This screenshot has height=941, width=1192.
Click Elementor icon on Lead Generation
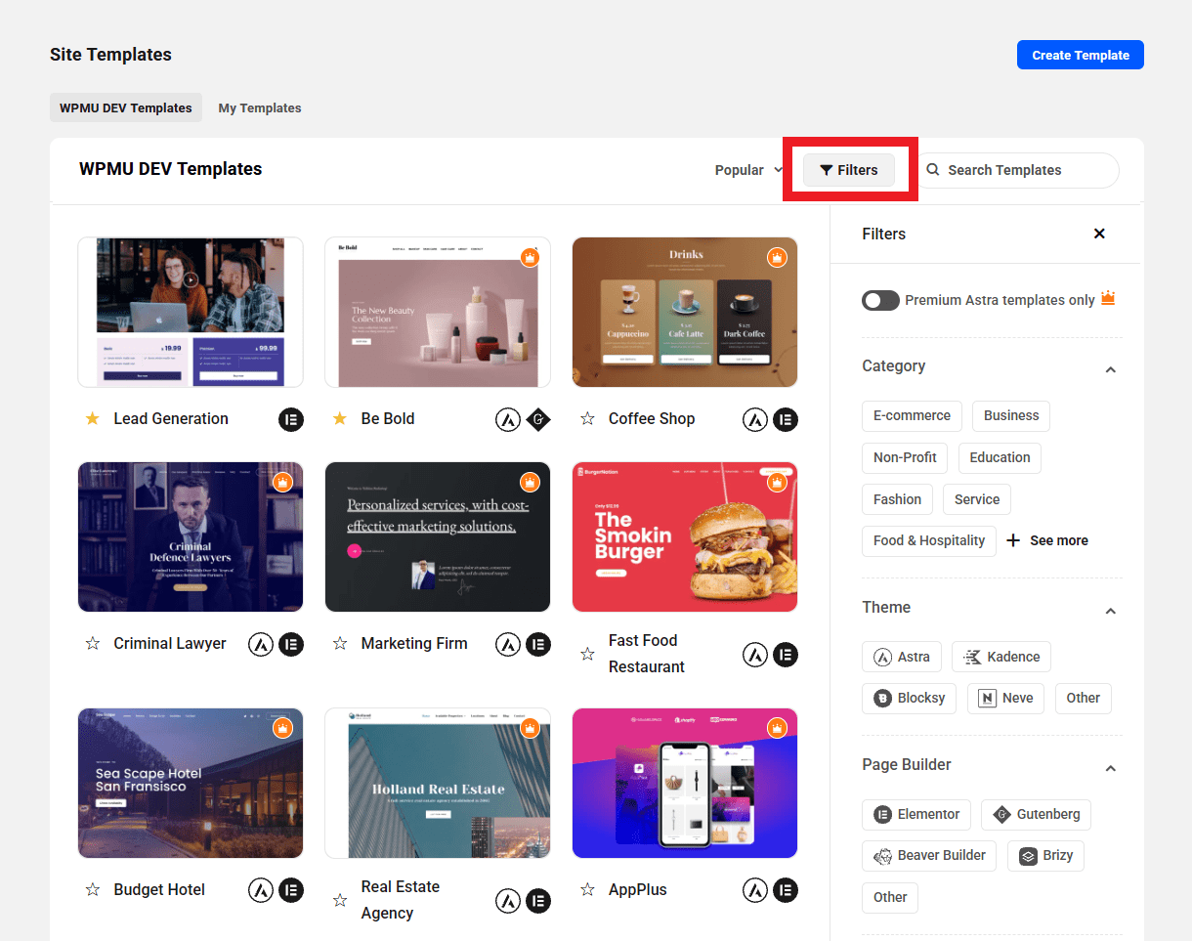291,419
